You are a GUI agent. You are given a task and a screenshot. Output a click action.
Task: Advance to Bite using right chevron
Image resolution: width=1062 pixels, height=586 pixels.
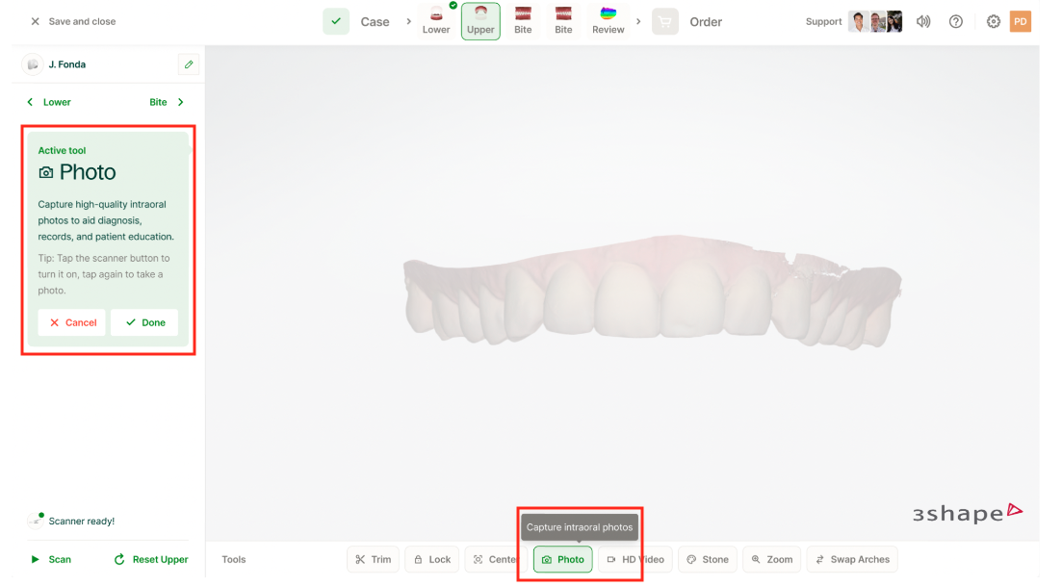point(181,102)
